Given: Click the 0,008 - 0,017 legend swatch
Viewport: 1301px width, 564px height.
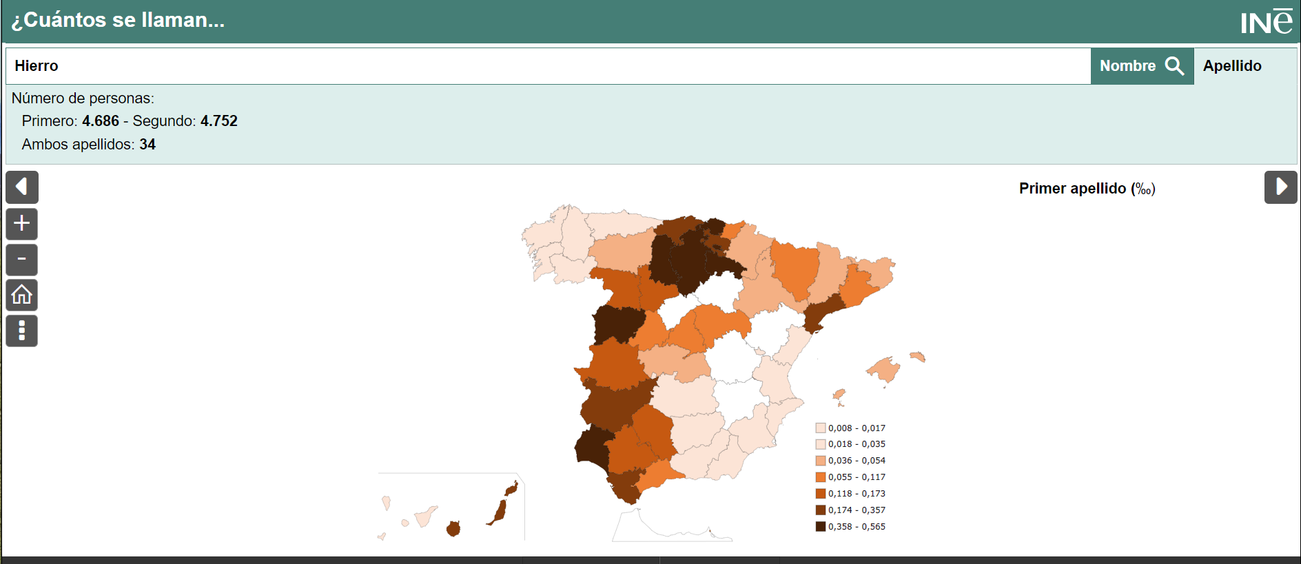Looking at the screenshot, I should tap(821, 428).
